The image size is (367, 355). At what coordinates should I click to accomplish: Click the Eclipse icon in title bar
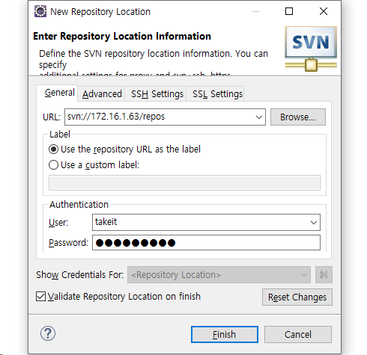point(40,11)
